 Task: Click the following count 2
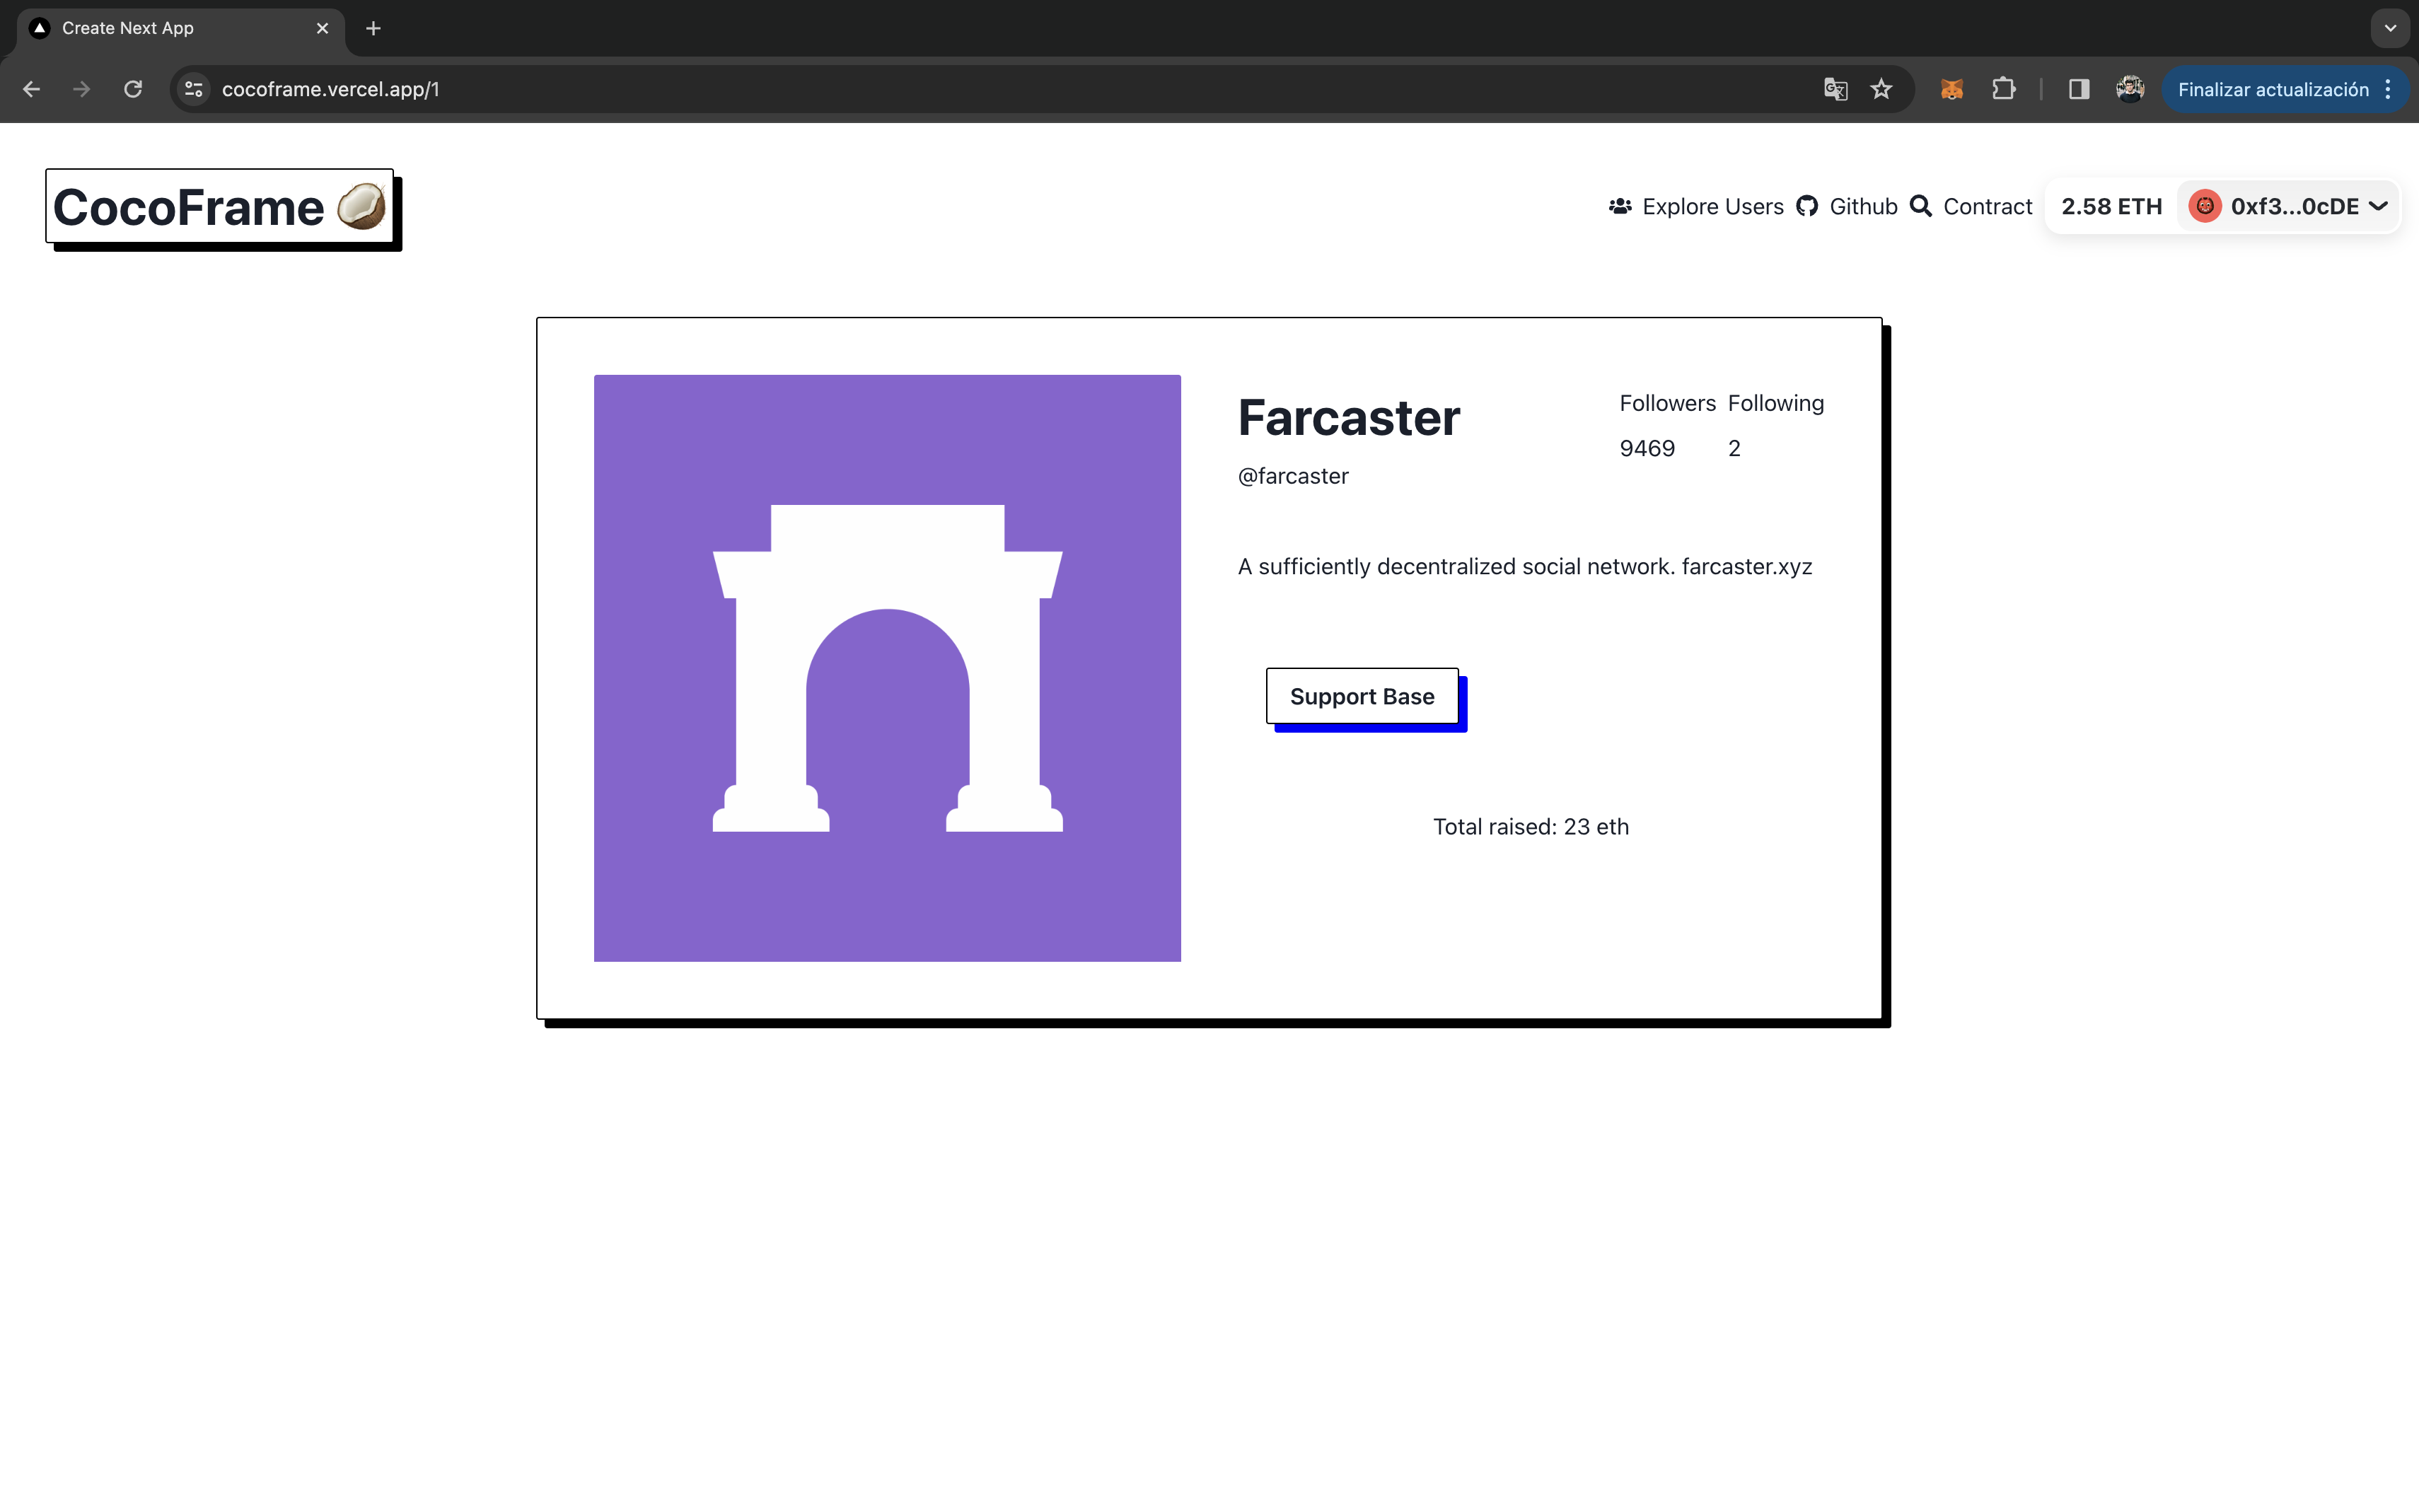[1734, 448]
